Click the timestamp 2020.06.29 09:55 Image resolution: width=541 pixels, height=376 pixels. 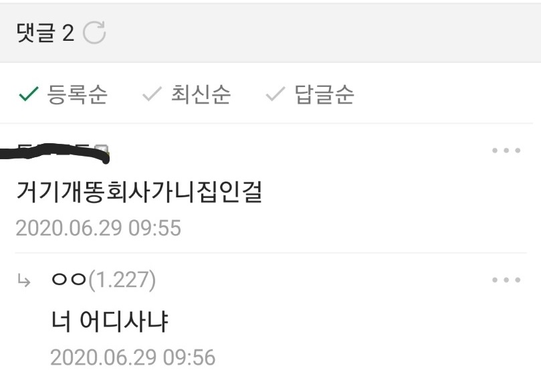tap(98, 228)
